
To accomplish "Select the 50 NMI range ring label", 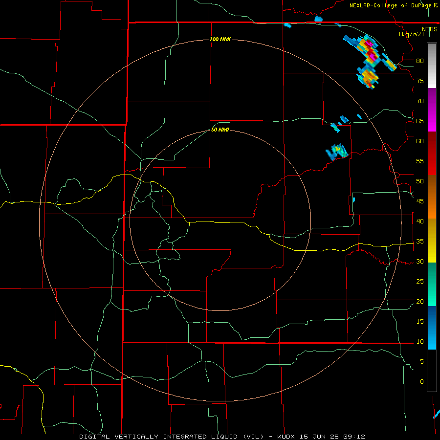I will (220, 130).
